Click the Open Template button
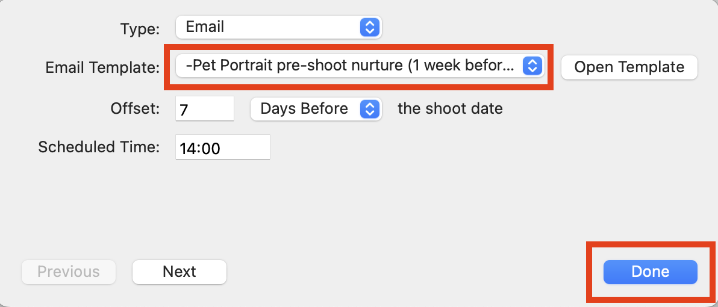This screenshot has width=718, height=307. coord(629,67)
